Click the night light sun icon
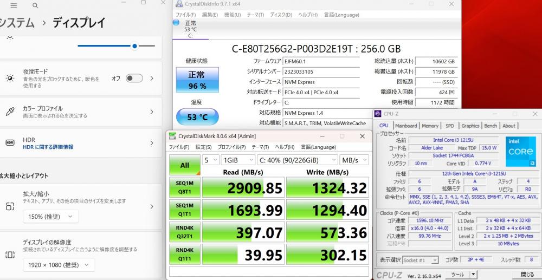This screenshot has width=542, height=280. click(10, 79)
